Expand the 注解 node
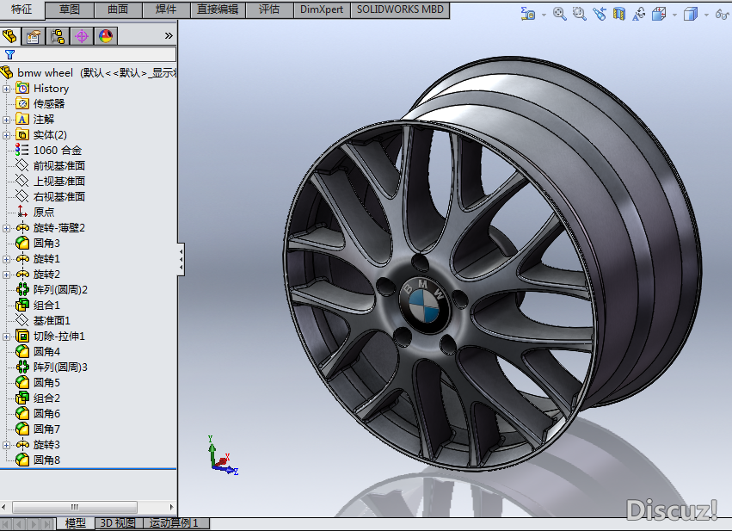 click(x=6, y=120)
